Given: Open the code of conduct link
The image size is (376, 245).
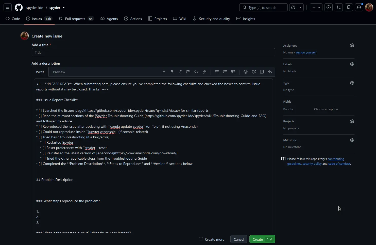Looking at the screenshot, I should pyautogui.click(x=339, y=164).
